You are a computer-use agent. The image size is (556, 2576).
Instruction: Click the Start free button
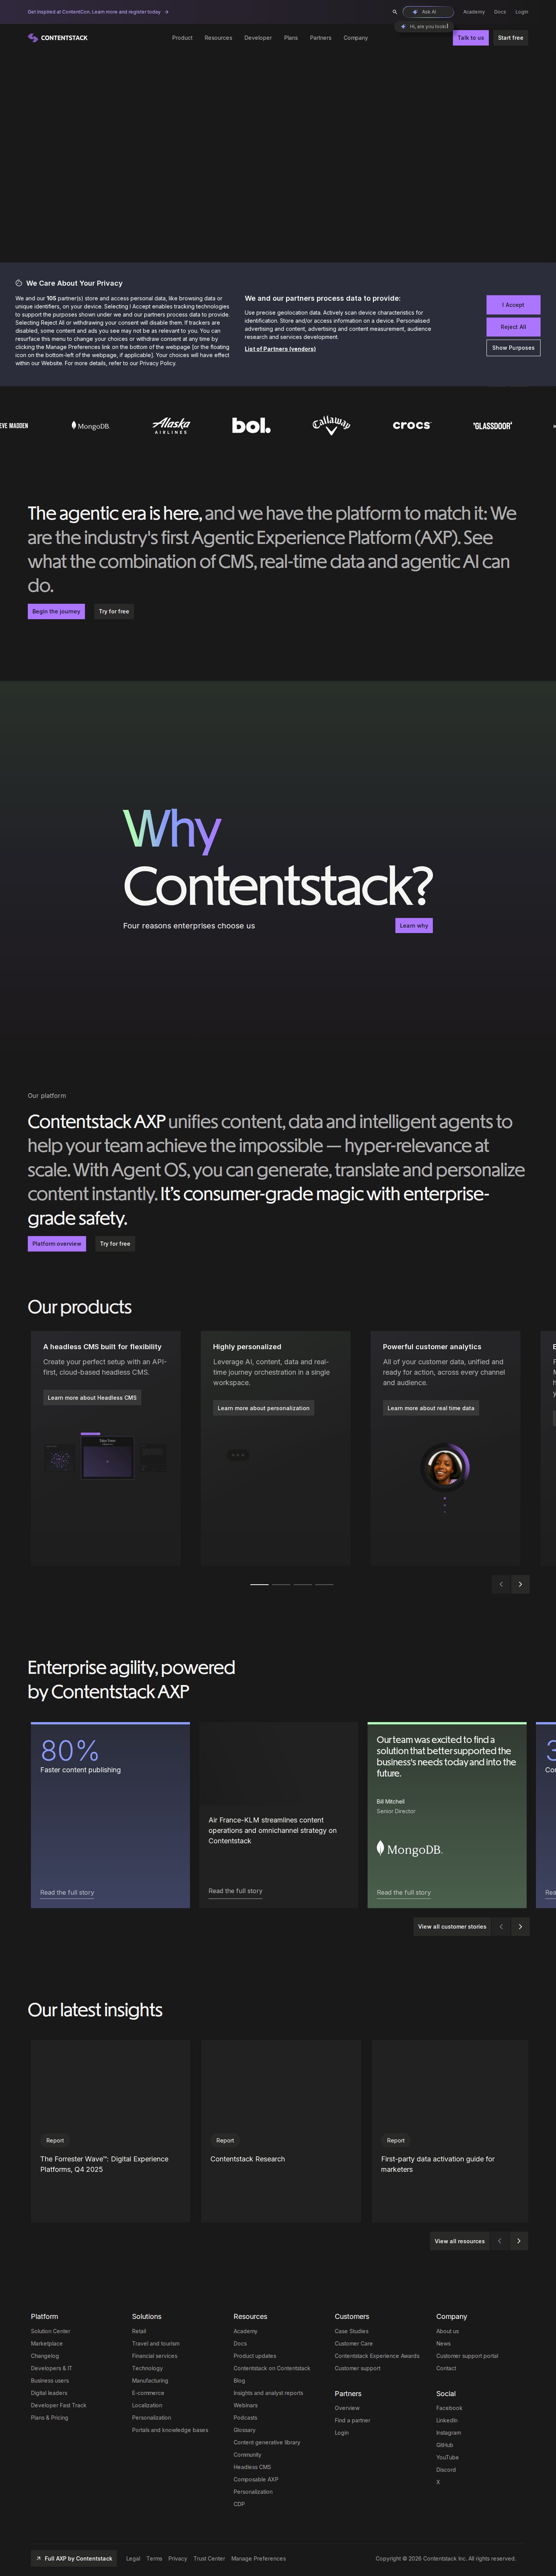(511, 38)
